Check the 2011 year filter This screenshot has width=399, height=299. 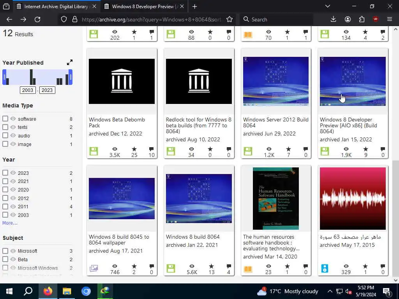pos(5,206)
